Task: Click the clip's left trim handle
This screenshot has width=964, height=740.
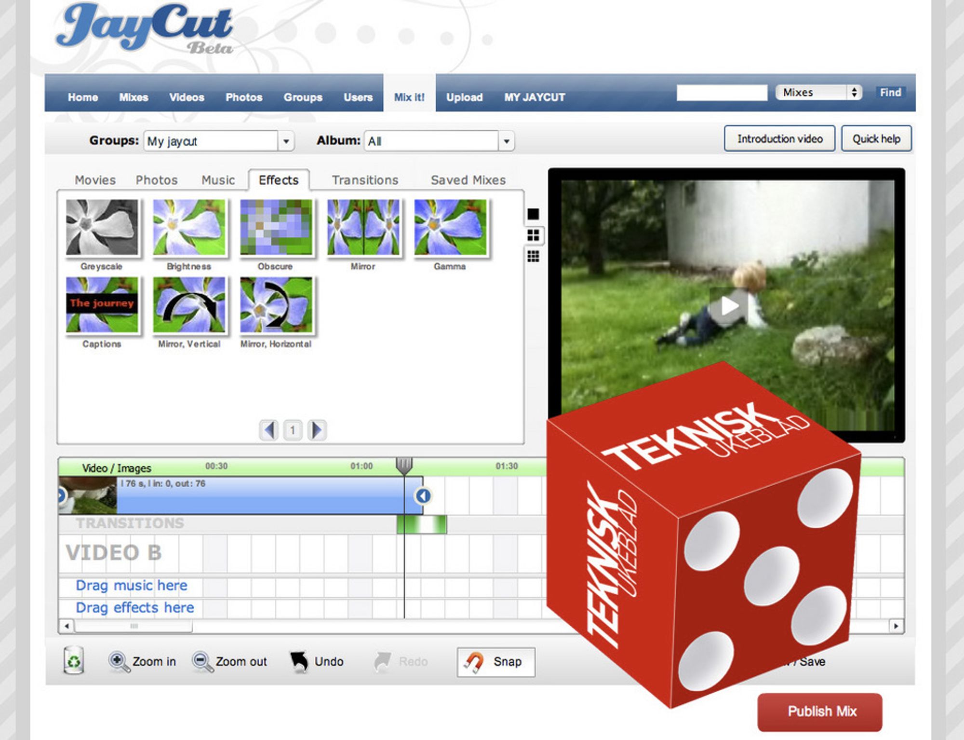Action: (61, 495)
